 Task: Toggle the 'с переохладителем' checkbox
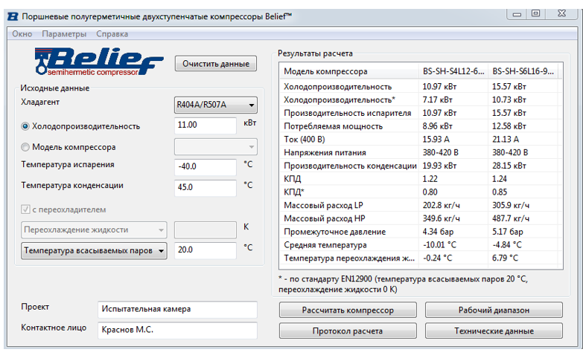click(x=26, y=209)
